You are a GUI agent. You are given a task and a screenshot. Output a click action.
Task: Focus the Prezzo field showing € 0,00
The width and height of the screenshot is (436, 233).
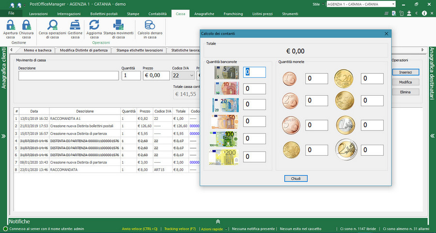coord(156,76)
